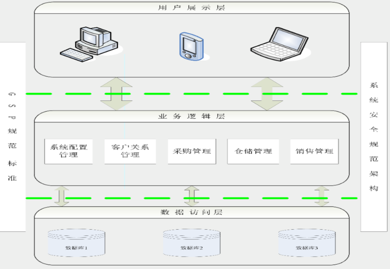
Task: Select the 客户关系管理 module box
Action: click(x=130, y=152)
